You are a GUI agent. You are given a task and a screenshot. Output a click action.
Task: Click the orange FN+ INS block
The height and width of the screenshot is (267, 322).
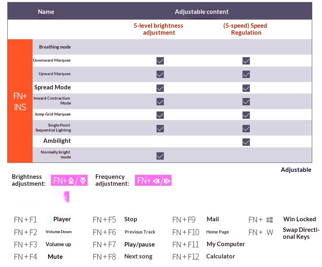[x=20, y=101]
